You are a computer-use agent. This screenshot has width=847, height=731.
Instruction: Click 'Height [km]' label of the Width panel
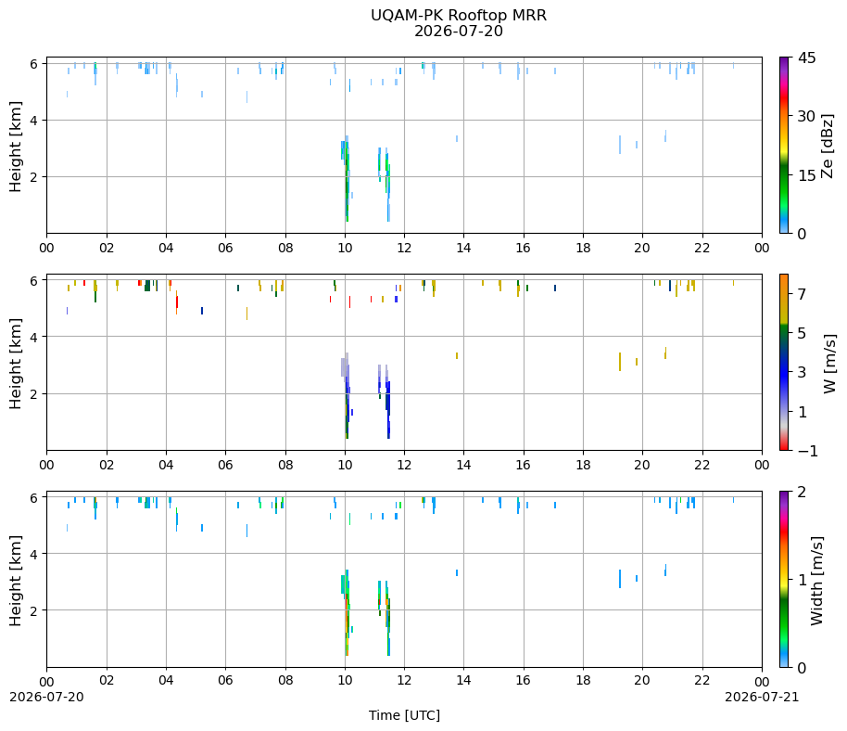point(15,581)
